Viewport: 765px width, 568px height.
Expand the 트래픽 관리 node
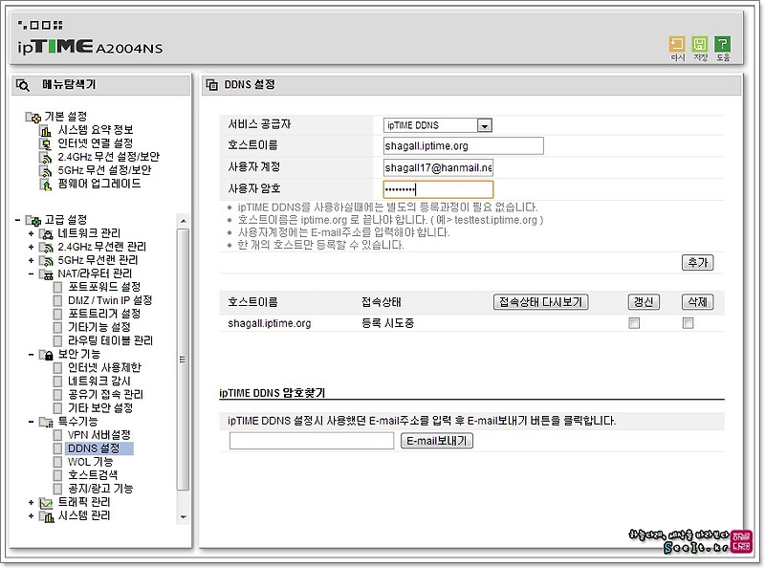pos(31,502)
